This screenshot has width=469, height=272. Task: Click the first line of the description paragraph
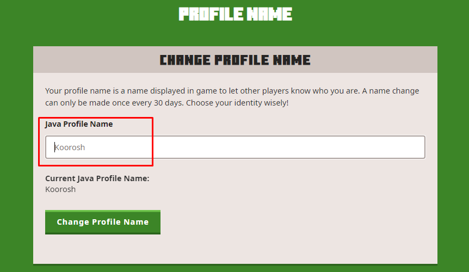point(232,91)
